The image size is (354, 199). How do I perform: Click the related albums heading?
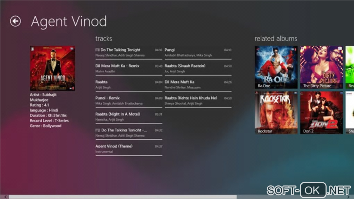coord(276,38)
